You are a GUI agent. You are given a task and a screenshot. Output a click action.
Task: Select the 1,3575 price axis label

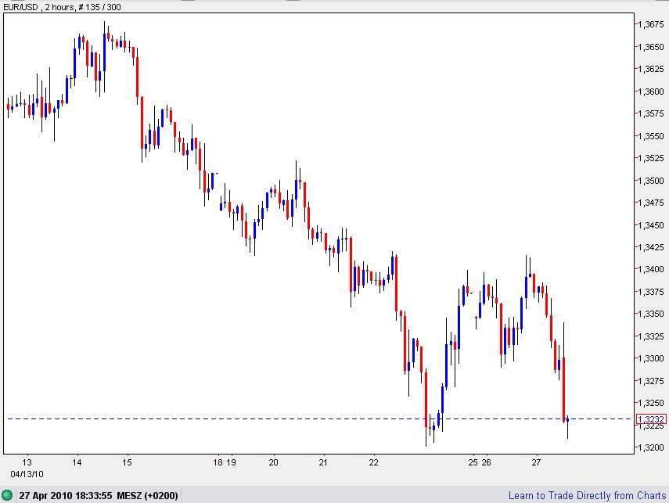click(x=652, y=113)
